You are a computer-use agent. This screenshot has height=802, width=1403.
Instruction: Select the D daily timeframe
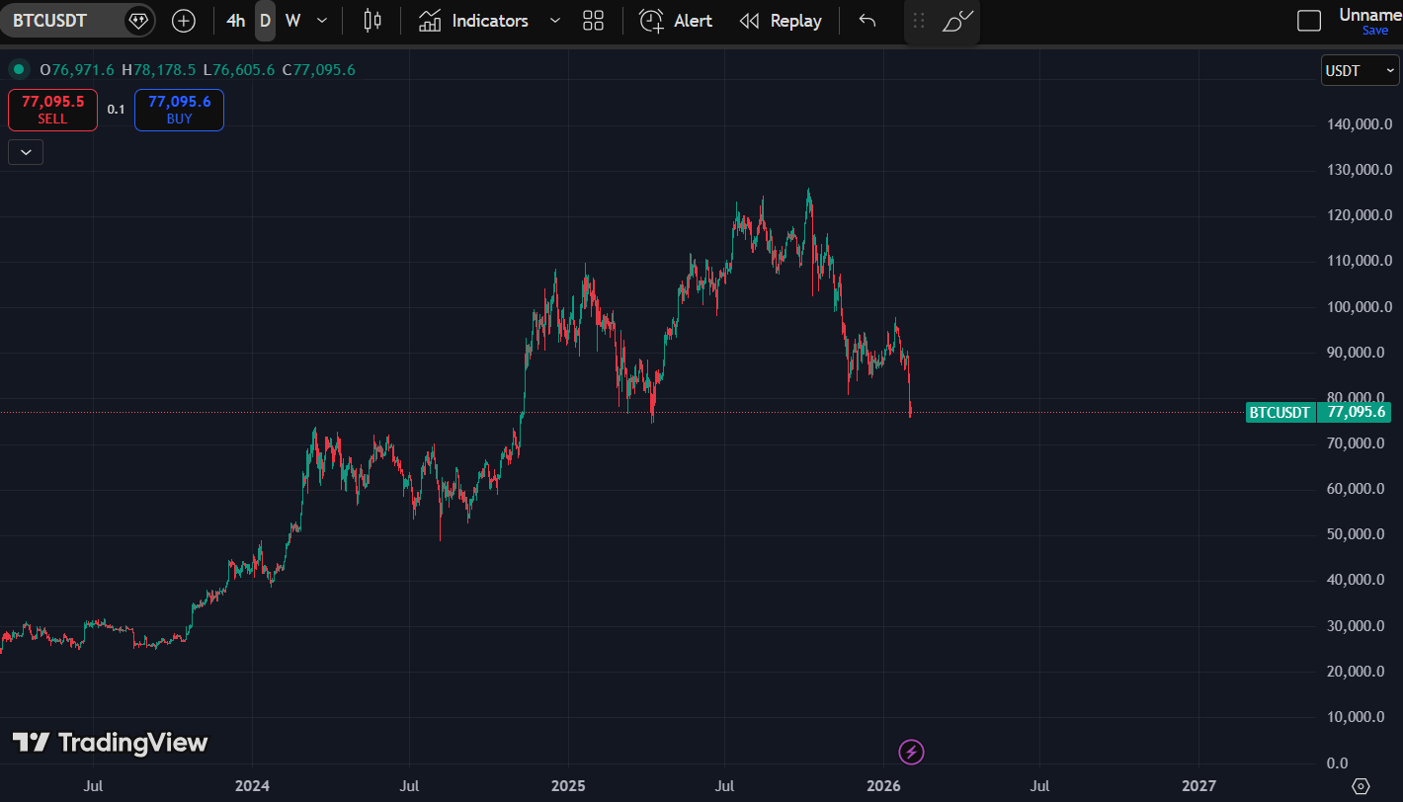pos(265,21)
